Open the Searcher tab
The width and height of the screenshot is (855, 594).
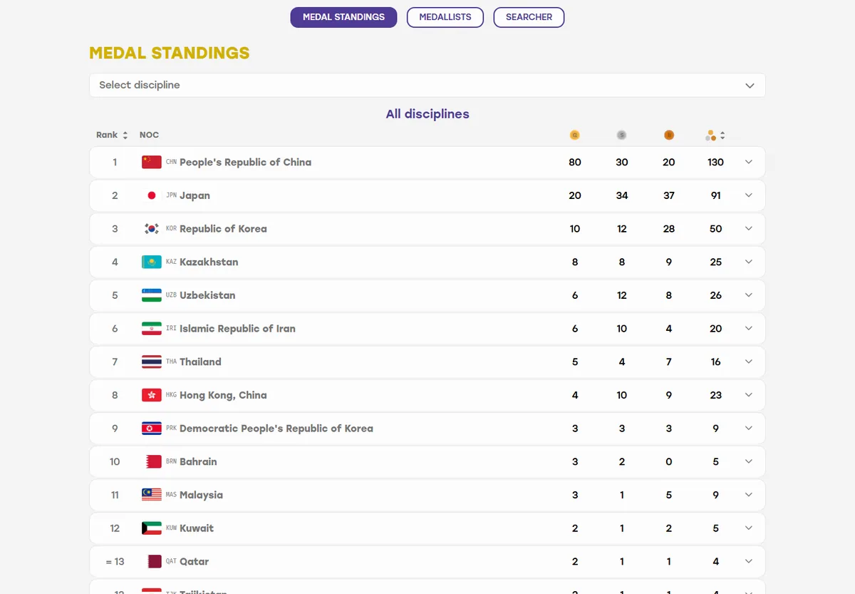[x=529, y=17]
